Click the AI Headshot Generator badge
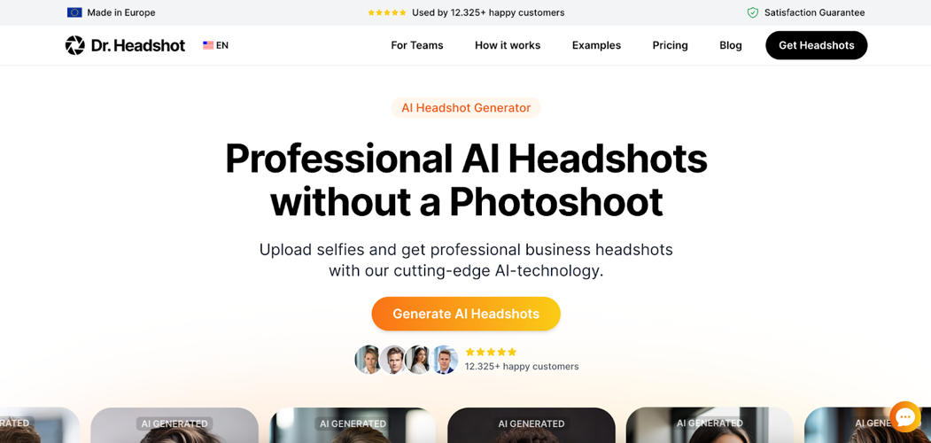 pyautogui.click(x=466, y=108)
